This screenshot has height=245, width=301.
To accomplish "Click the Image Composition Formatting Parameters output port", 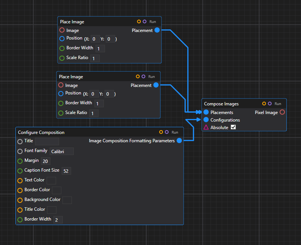I will (x=179, y=140).
